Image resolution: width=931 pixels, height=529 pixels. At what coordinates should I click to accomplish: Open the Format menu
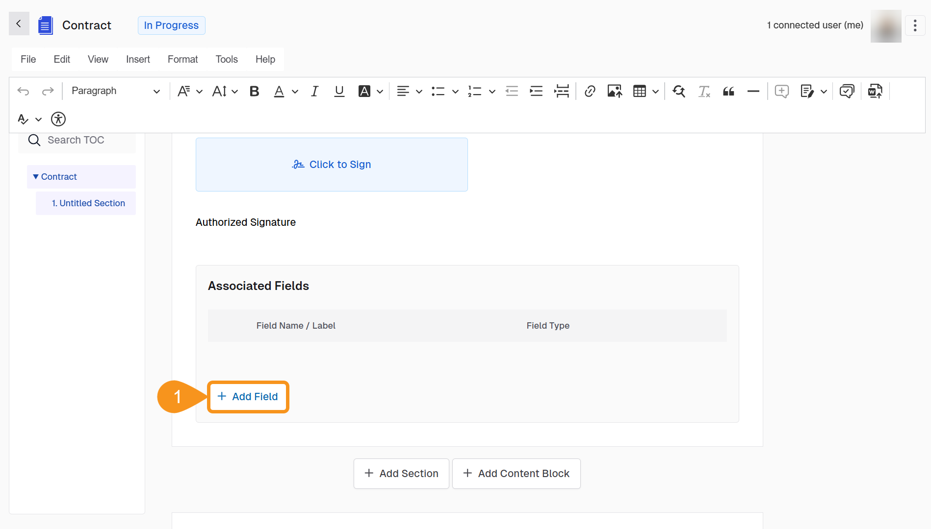tap(182, 59)
